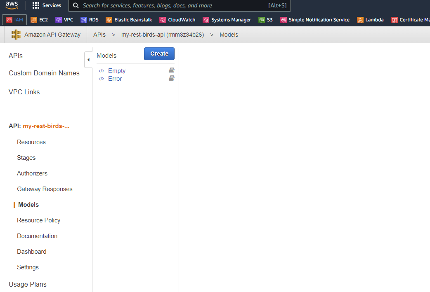Collapse the left navigation panel arrow

[88, 60]
